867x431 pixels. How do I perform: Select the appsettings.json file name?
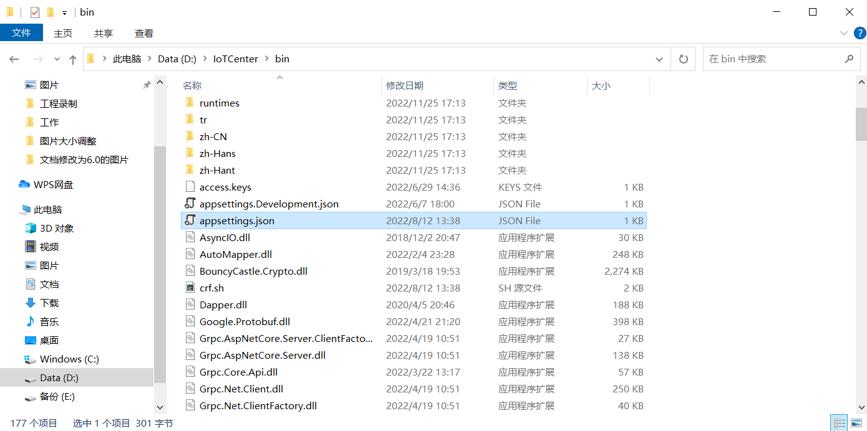(237, 220)
